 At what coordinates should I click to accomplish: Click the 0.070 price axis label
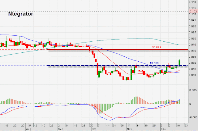click(192, 51)
